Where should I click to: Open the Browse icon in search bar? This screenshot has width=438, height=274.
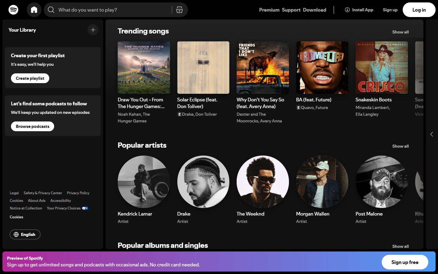click(x=179, y=10)
